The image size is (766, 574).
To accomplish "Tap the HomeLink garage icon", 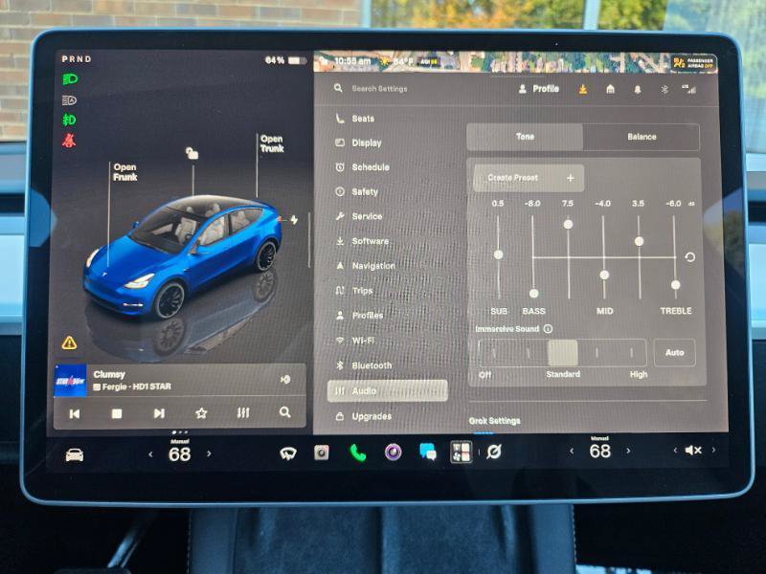I will pyautogui.click(x=610, y=89).
